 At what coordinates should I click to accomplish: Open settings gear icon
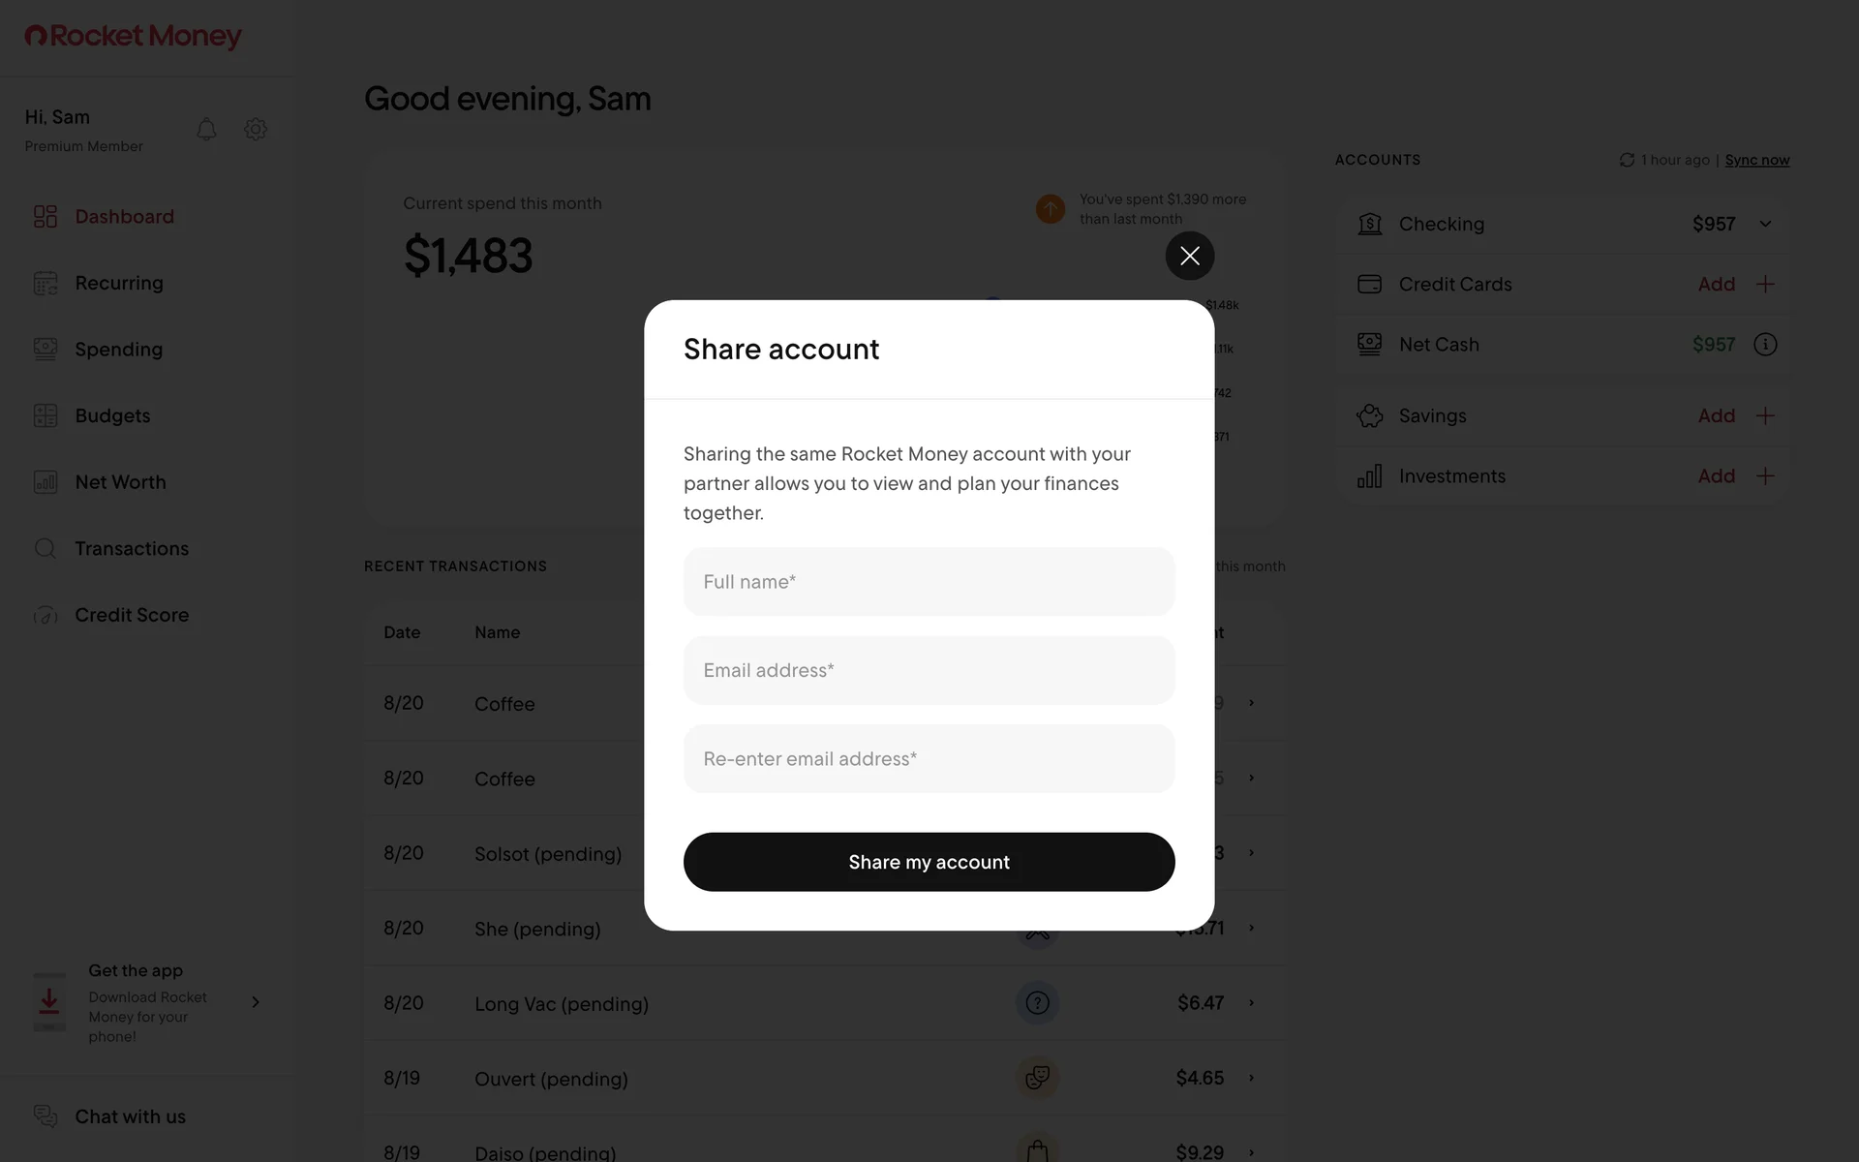256,130
